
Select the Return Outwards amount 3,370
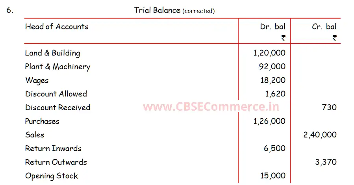(326, 162)
